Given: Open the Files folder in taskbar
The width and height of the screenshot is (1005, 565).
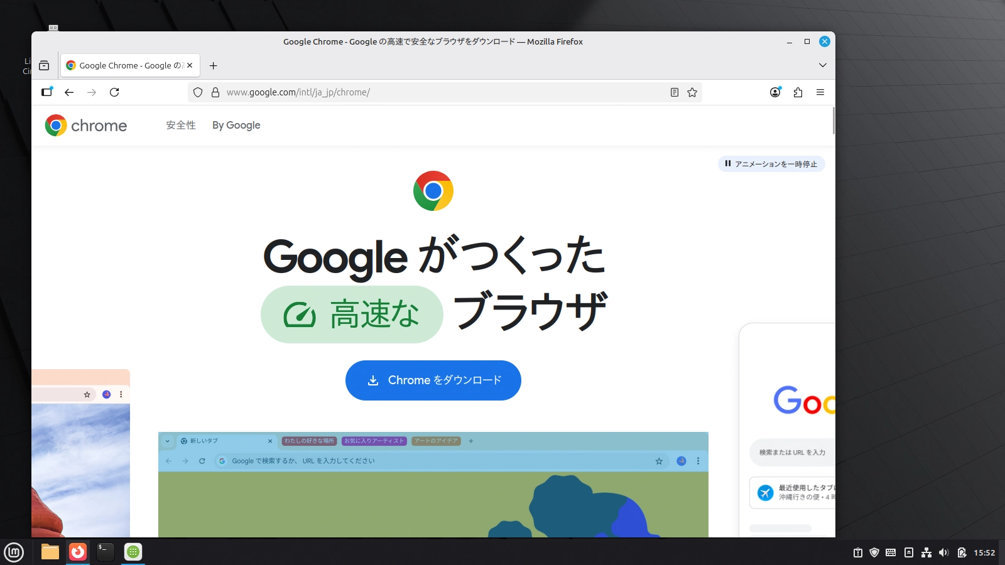Looking at the screenshot, I should 50,552.
